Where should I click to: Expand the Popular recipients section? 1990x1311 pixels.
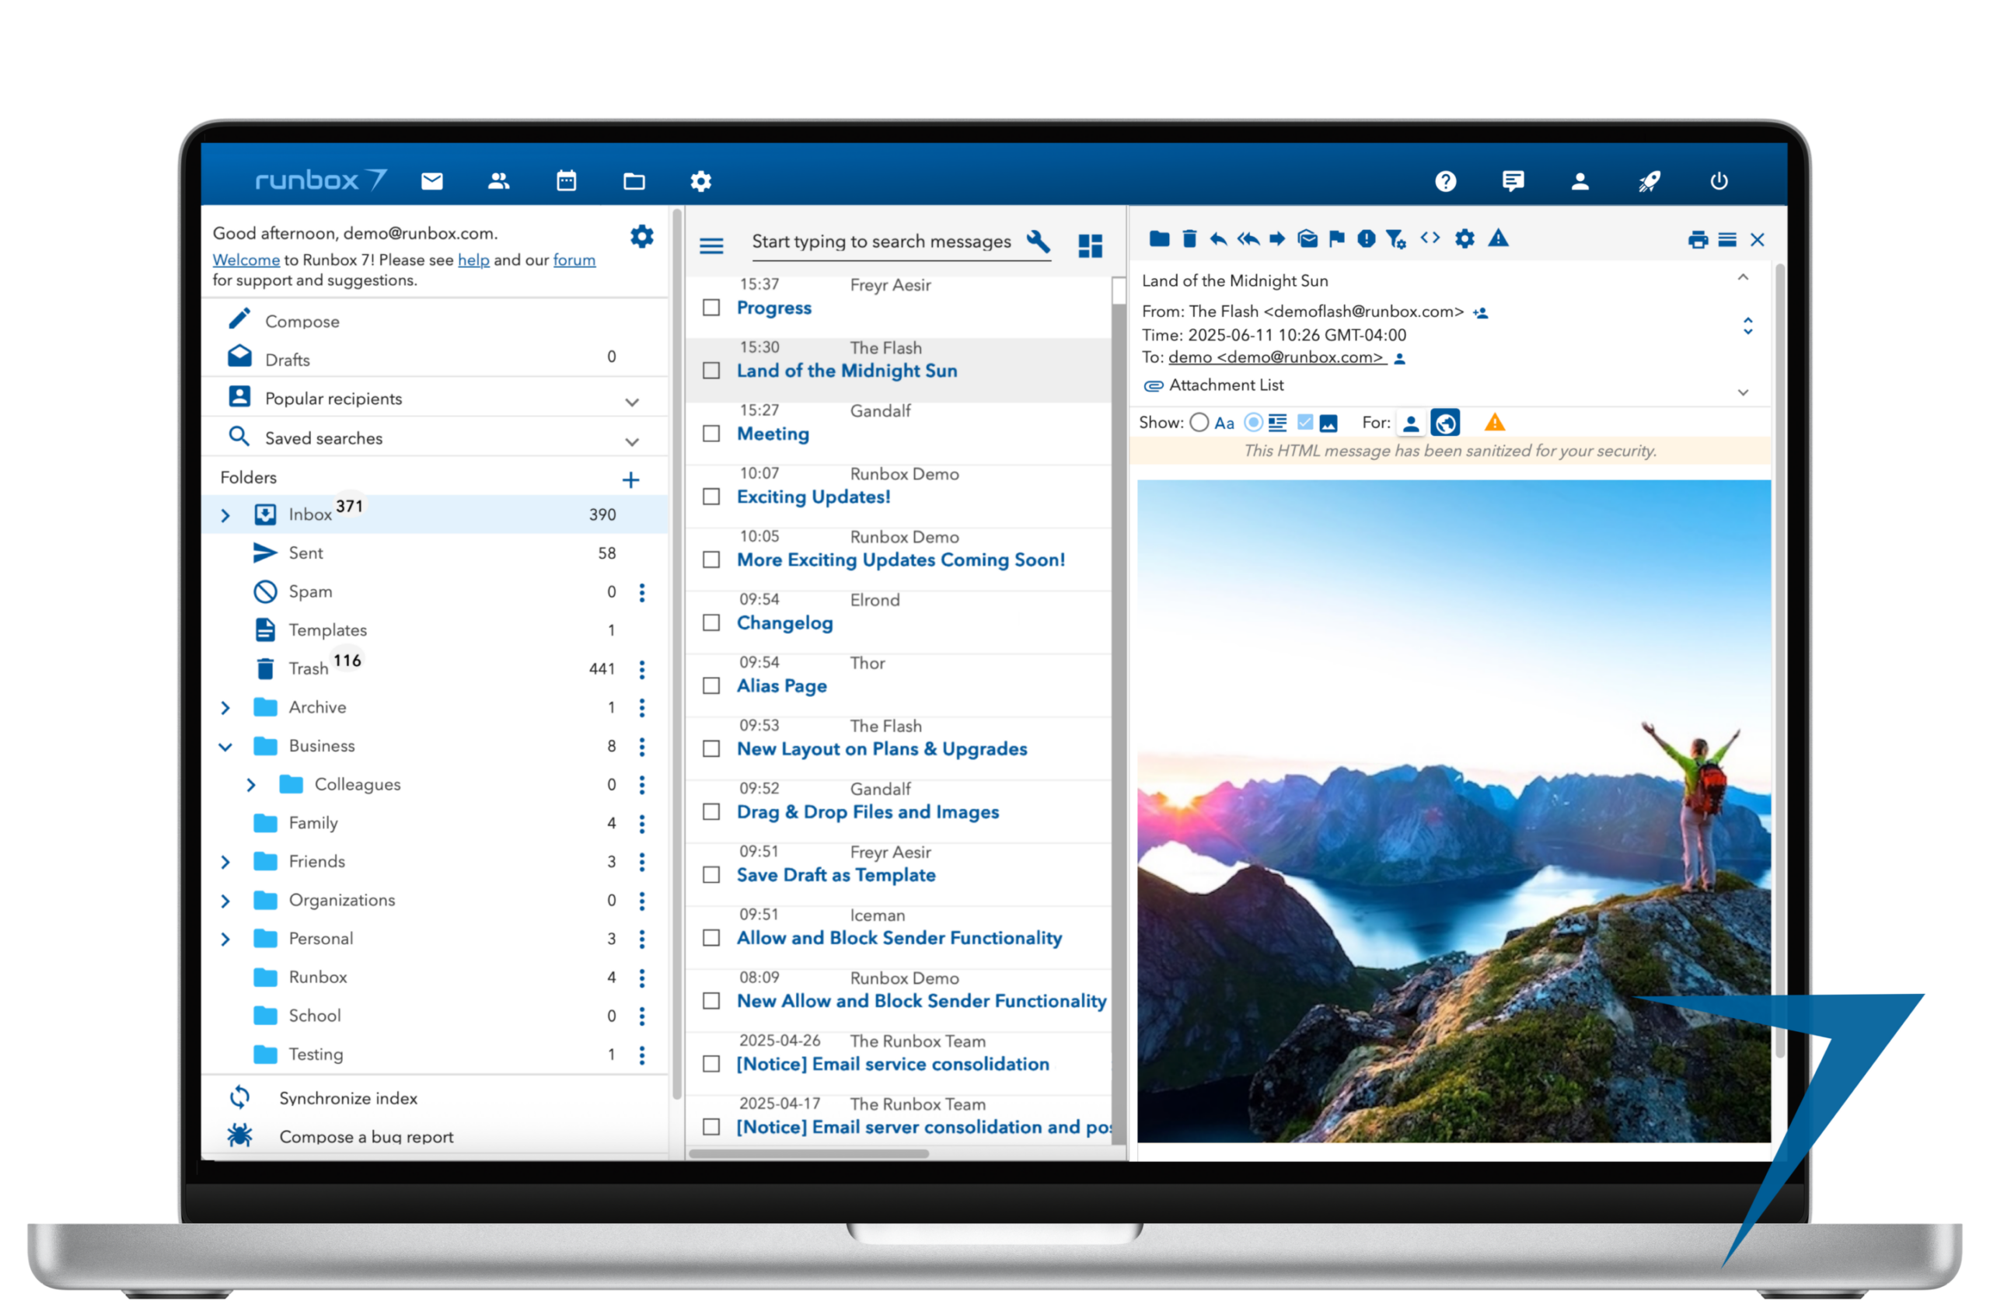coord(632,403)
